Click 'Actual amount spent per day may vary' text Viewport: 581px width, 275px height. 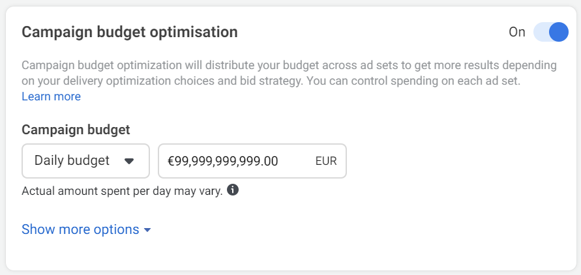click(123, 191)
